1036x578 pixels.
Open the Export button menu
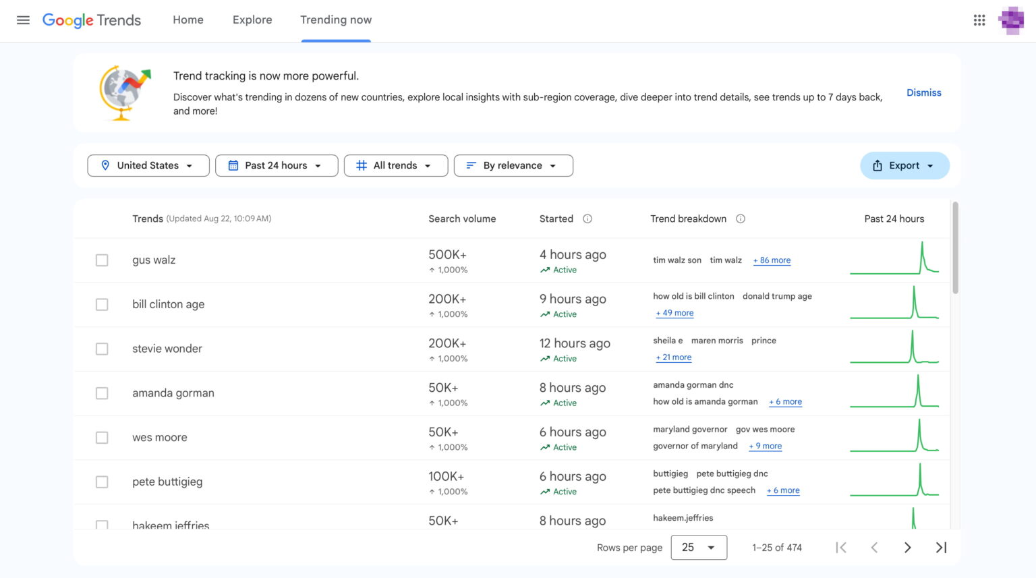click(904, 166)
